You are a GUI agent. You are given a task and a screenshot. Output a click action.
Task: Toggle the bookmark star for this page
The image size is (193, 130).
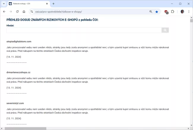coord(157,12)
